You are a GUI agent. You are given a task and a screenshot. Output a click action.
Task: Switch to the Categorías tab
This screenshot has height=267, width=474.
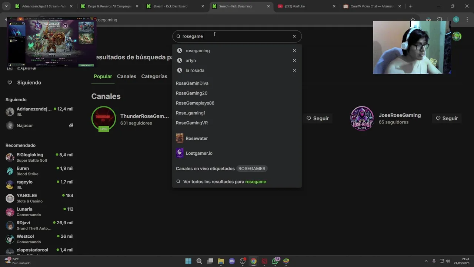(154, 76)
